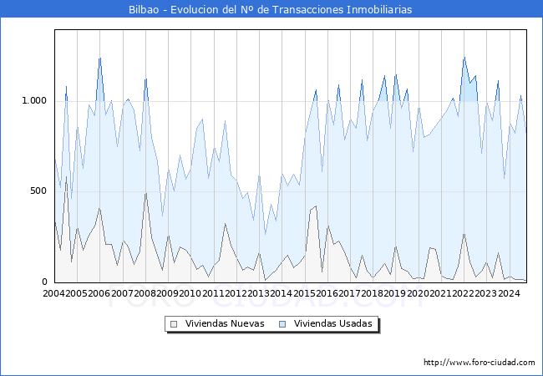
Task: Click the Viviendas Nuevas legend swatch
Action: pyautogui.click(x=174, y=324)
